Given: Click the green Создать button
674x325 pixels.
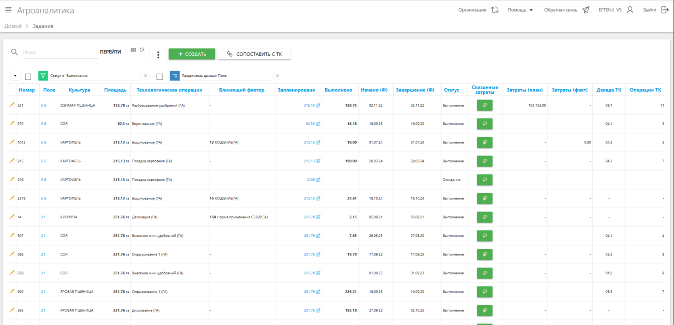Looking at the screenshot, I should tap(192, 54).
